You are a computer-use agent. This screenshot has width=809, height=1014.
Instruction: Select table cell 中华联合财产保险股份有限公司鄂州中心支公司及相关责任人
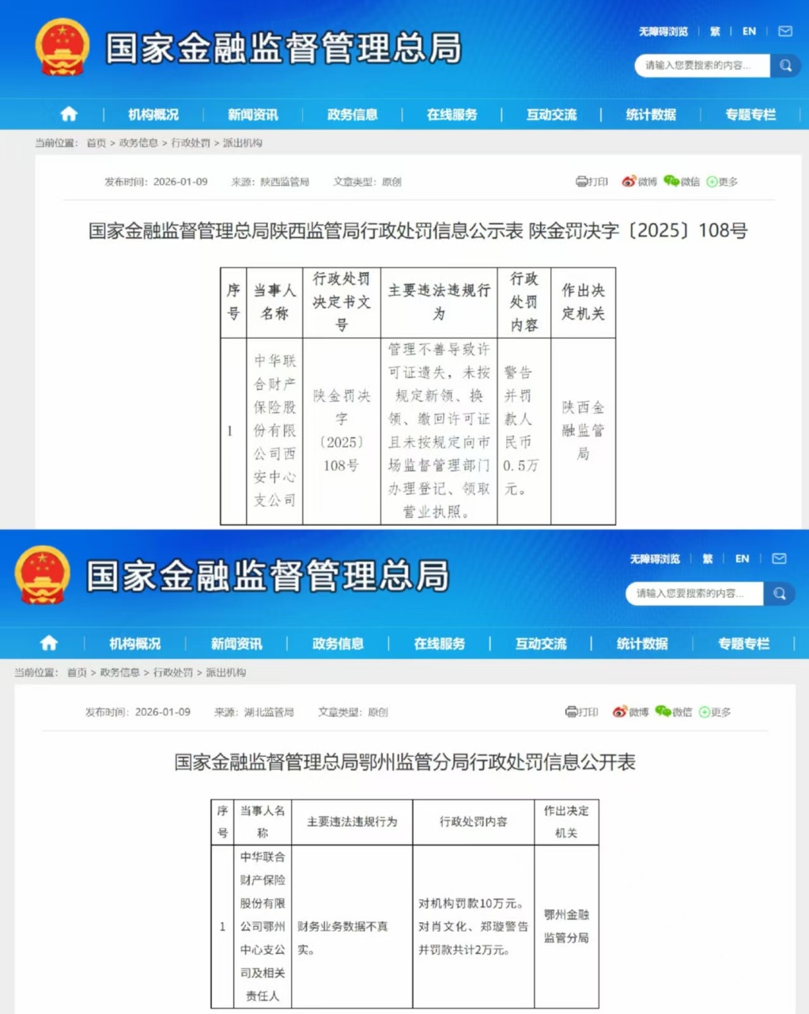[263, 926]
